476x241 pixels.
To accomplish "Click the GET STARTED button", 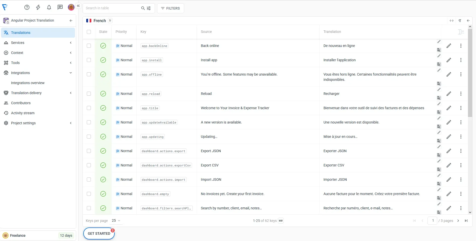I will (x=99, y=233).
